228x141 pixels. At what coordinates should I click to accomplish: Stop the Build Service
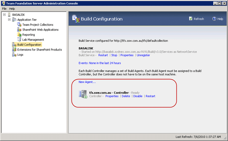point(114,55)
